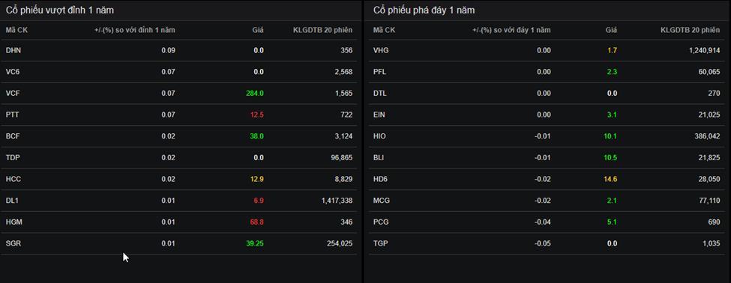Viewport: 731px width, 283px height.
Task: Click the SGR ticker symbol
Action: click(13, 243)
